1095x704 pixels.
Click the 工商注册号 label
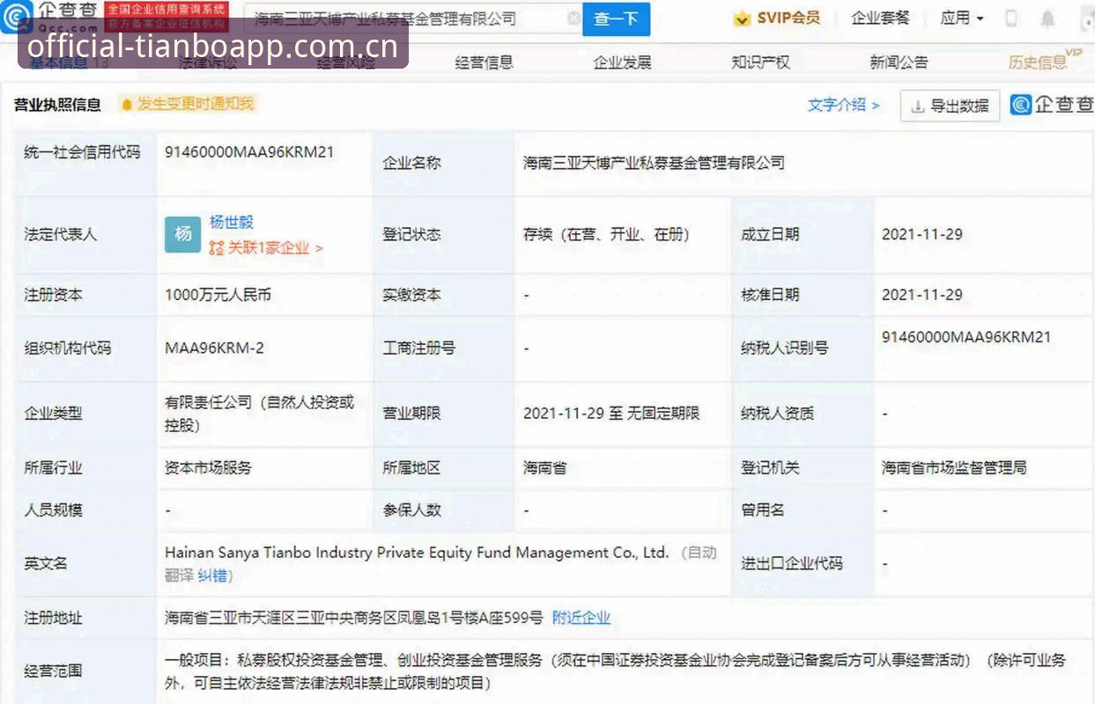418,348
